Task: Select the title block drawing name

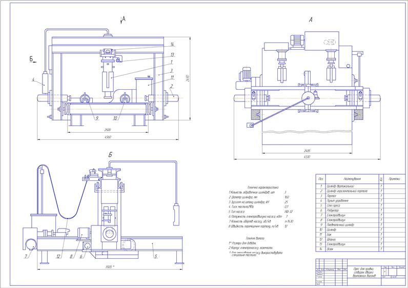Action: 364,273
